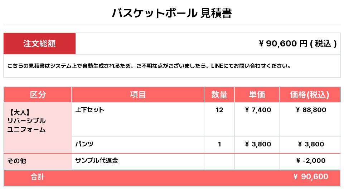
Task: Select the 項目 column header
Action: click(138, 95)
